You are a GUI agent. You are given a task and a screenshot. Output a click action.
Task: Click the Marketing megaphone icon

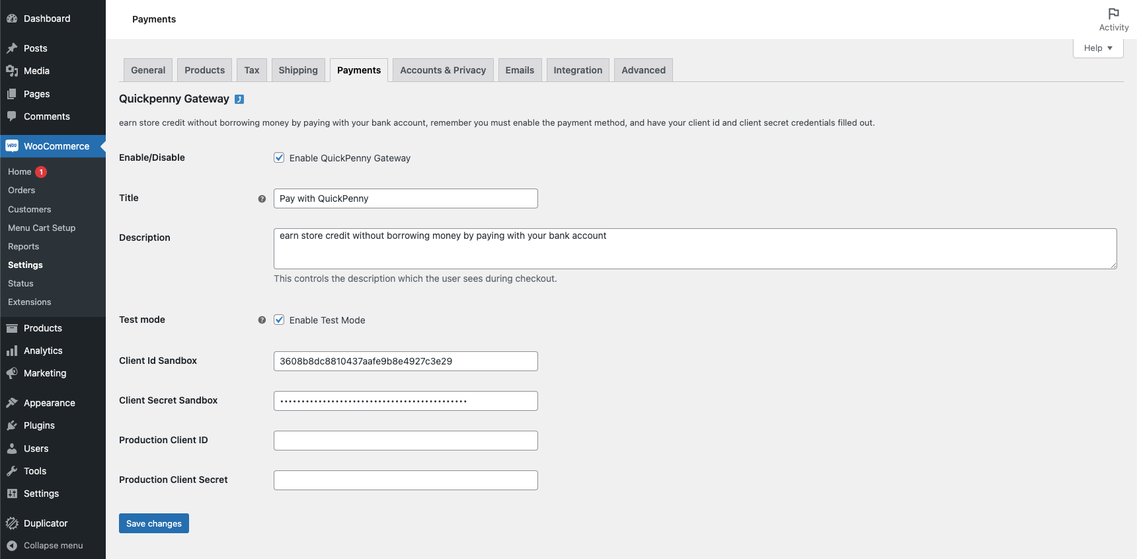click(12, 373)
